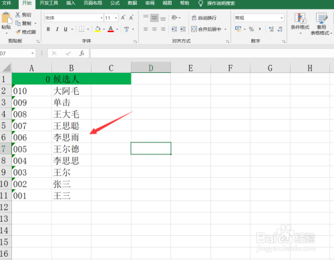The width and height of the screenshot is (334, 260).
Task: Switch to the View (视图) tab
Action: (x=167, y=3)
